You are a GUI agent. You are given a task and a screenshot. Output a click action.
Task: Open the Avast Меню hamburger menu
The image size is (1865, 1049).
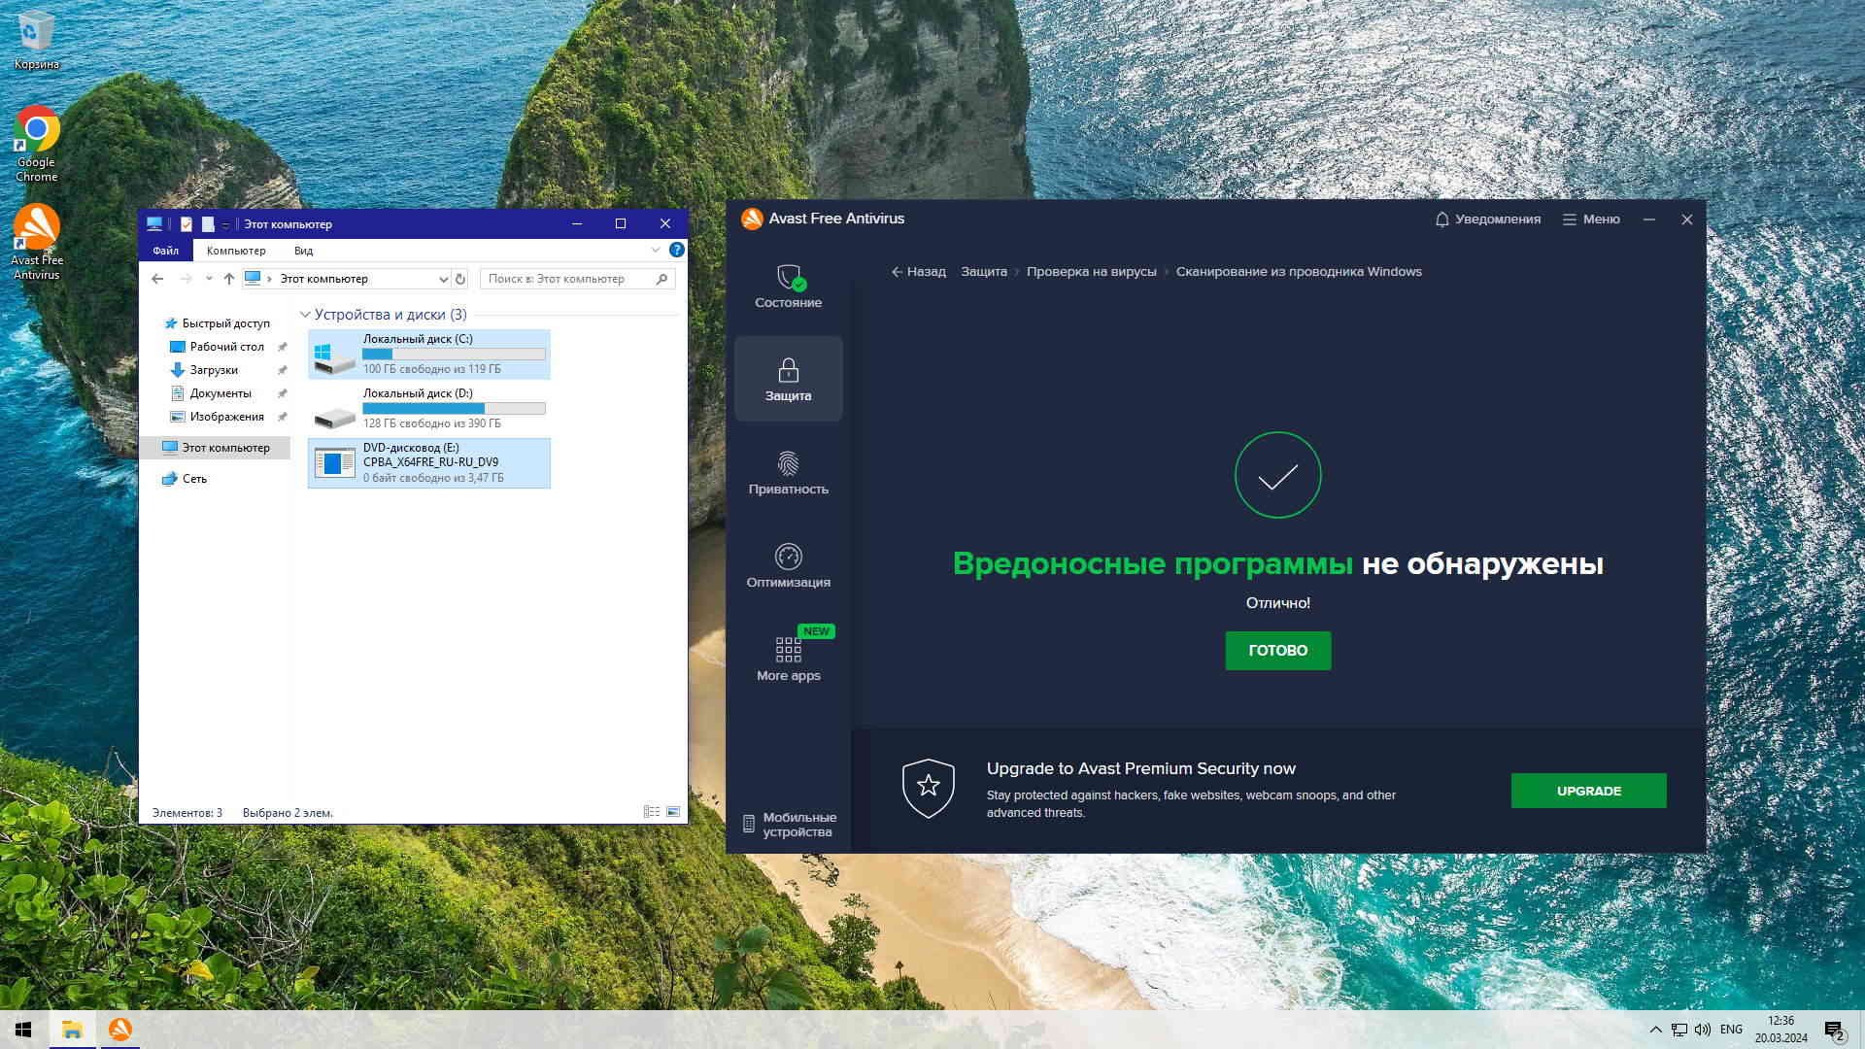tap(1590, 220)
